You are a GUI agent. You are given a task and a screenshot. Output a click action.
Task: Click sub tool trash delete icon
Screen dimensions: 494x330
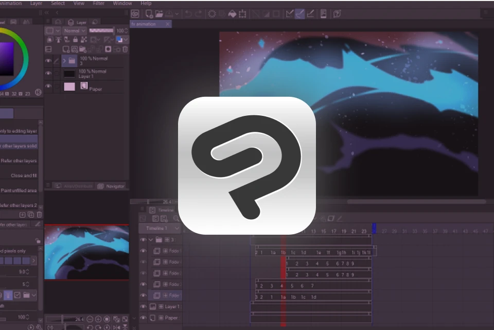click(x=40, y=215)
